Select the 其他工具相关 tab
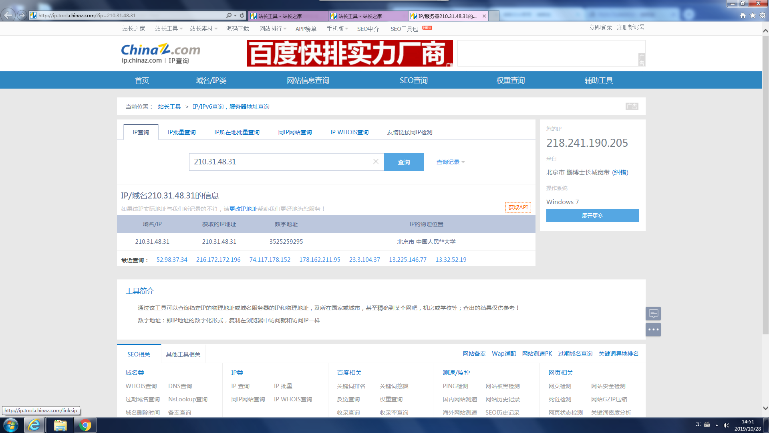Image resolution: width=769 pixels, height=433 pixels. 183,354
